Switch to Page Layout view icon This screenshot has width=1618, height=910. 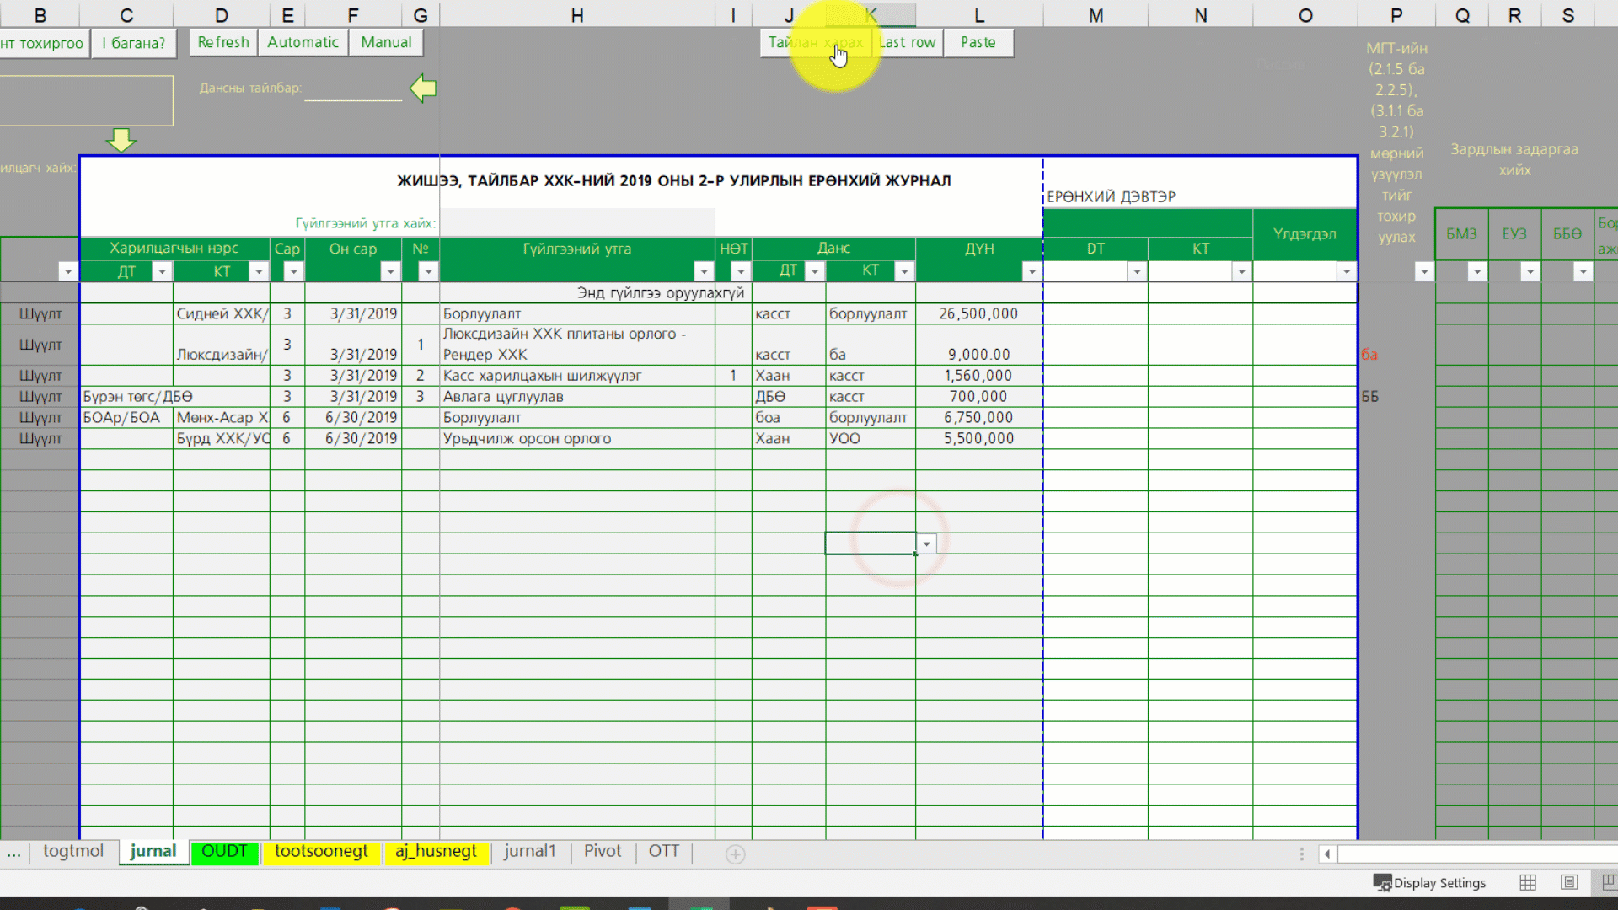(x=1569, y=882)
